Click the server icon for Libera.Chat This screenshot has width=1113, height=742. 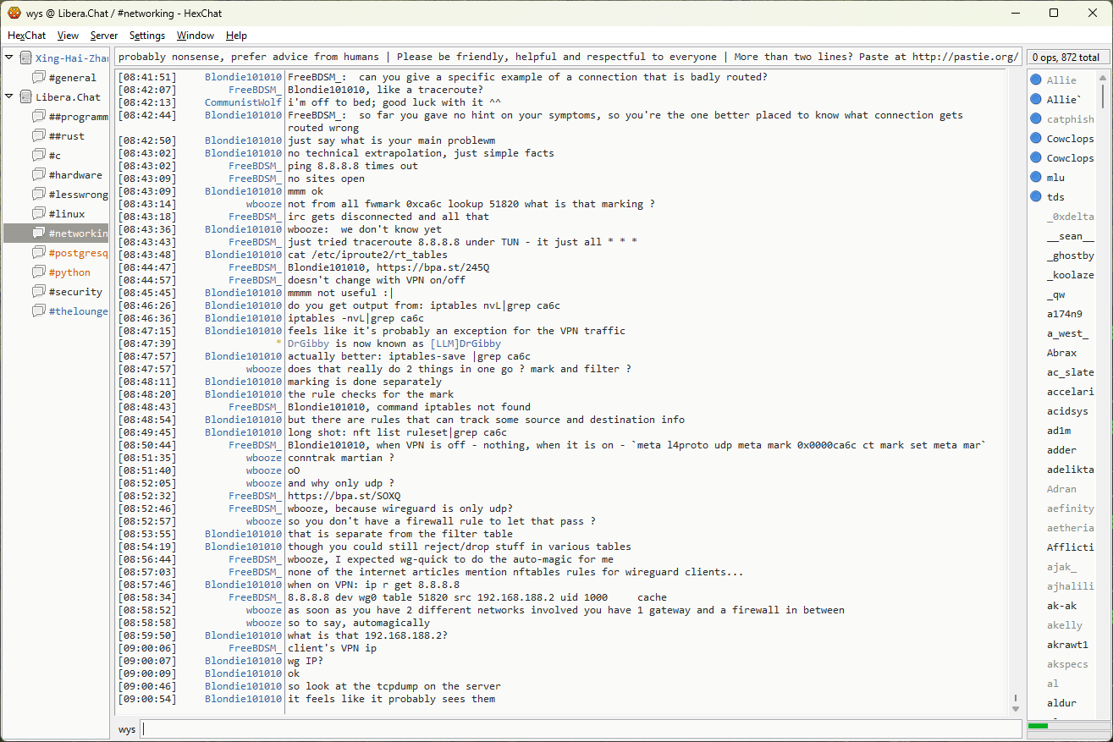(x=25, y=96)
